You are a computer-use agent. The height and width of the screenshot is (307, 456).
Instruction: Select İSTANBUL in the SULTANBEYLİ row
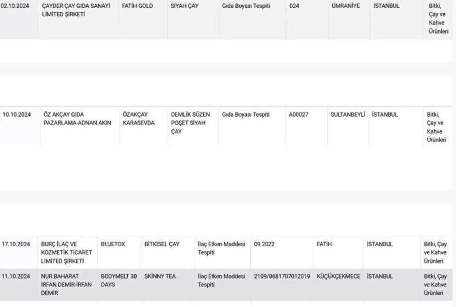pyautogui.click(x=385, y=114)
